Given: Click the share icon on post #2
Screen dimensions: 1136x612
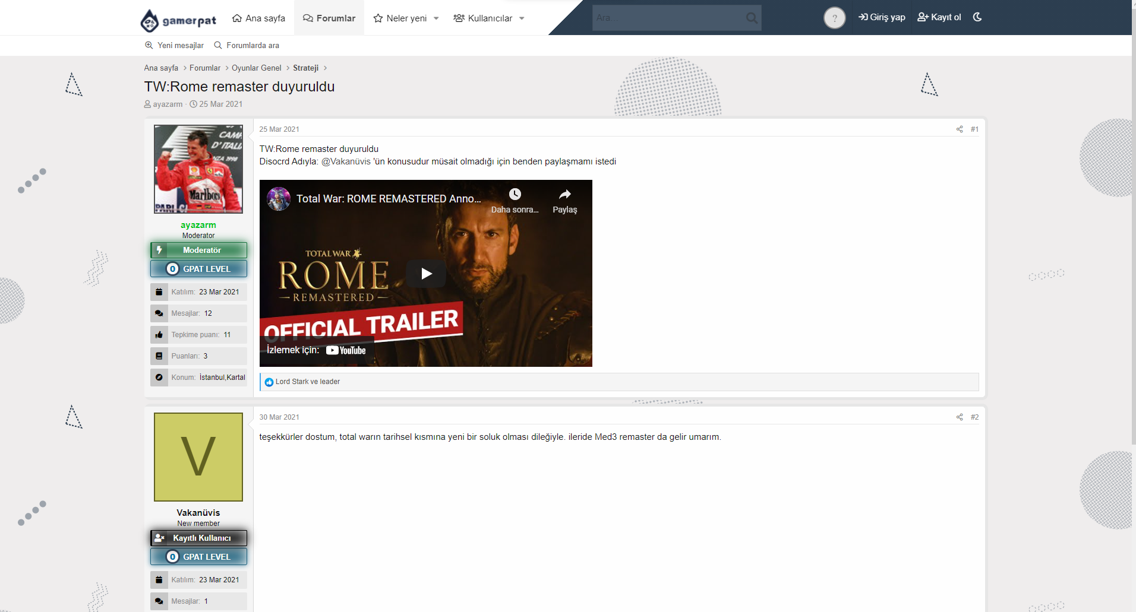Looking at the screenshot, I should [959, 417].
